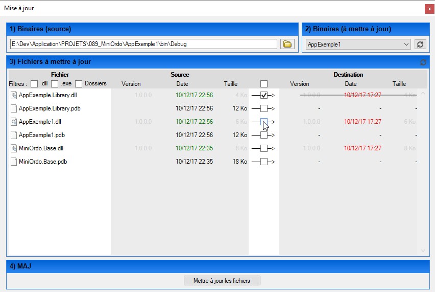Click the file list scrollbar down arrow

pos(423,251)
